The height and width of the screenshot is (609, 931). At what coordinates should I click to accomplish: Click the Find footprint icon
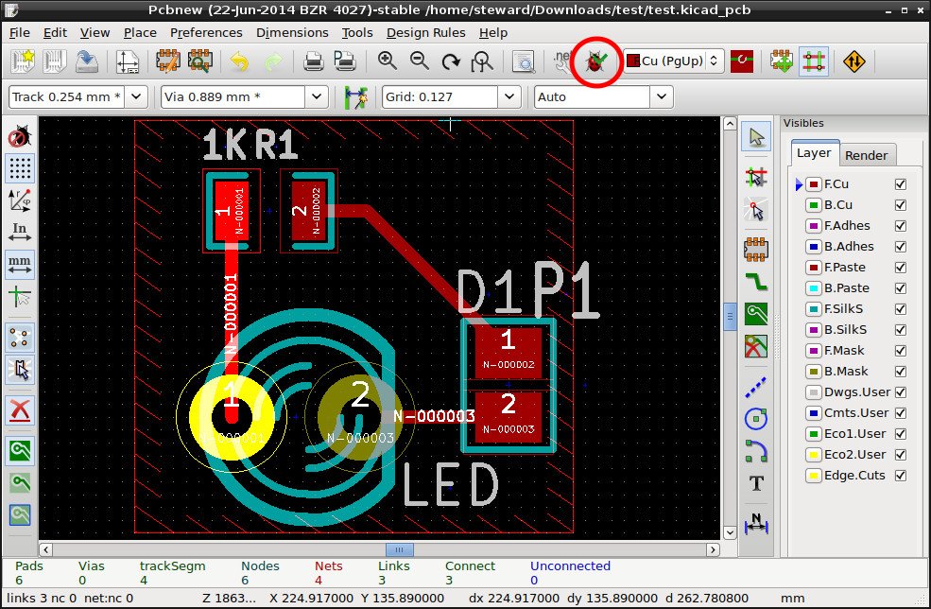pyautogui.click(x=524, y=61)
